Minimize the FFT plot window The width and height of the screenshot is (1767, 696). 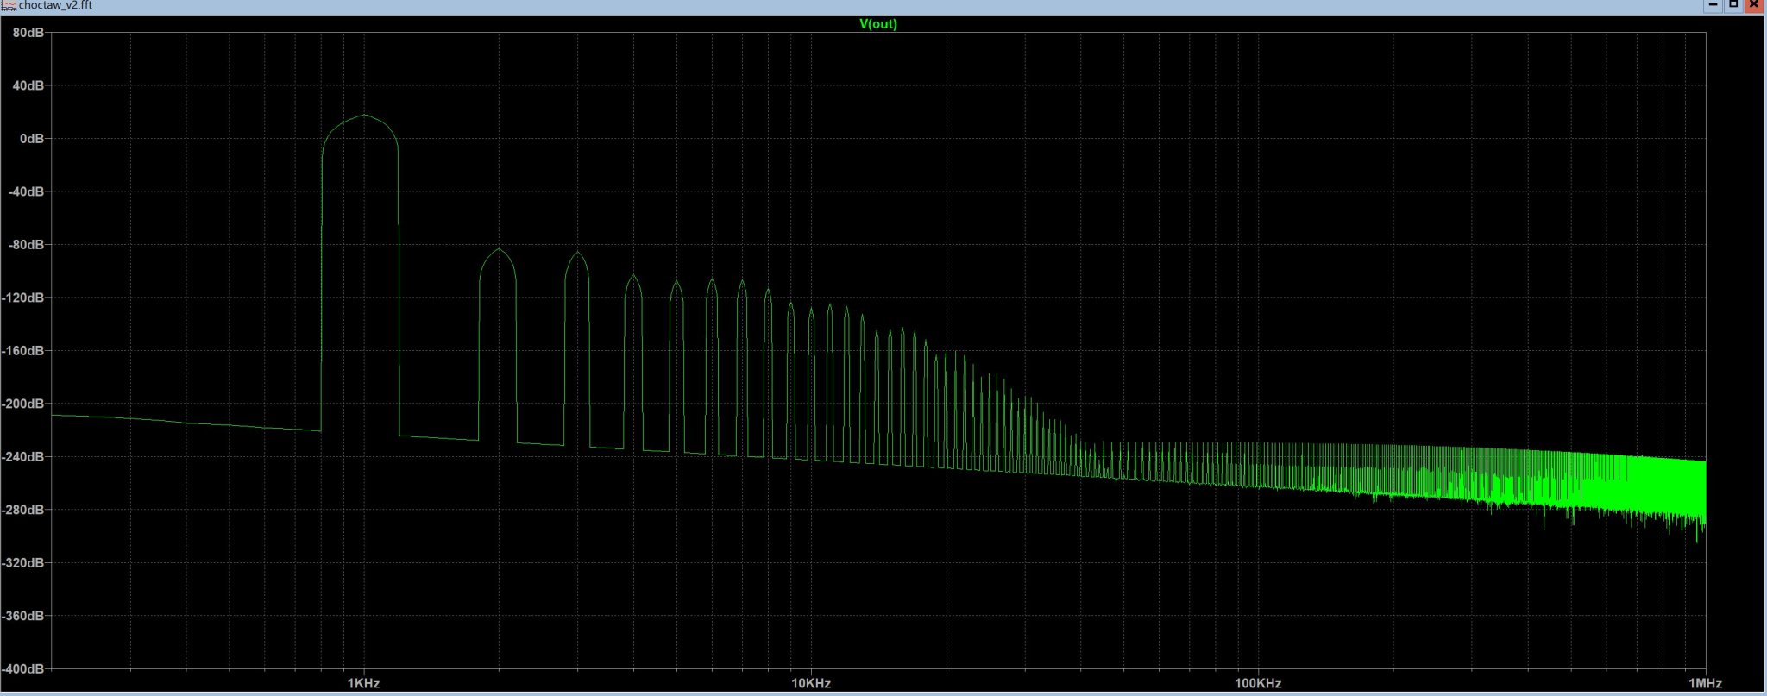1714,5
